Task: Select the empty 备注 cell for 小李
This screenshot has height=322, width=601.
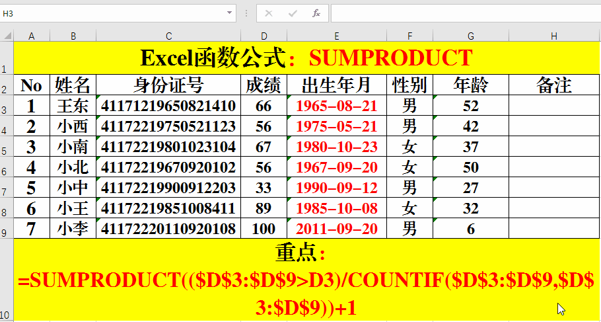Action: (554, 228)
